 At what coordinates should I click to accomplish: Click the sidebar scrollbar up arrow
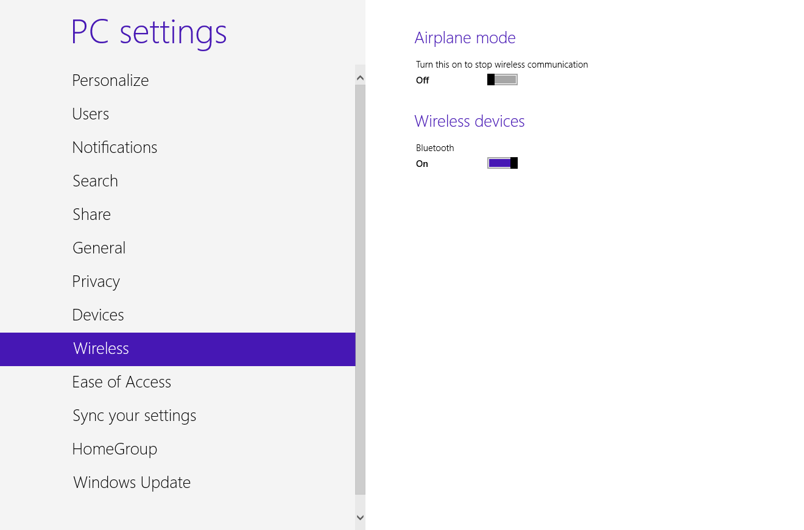pyautogui.click(x=360, y=78)
